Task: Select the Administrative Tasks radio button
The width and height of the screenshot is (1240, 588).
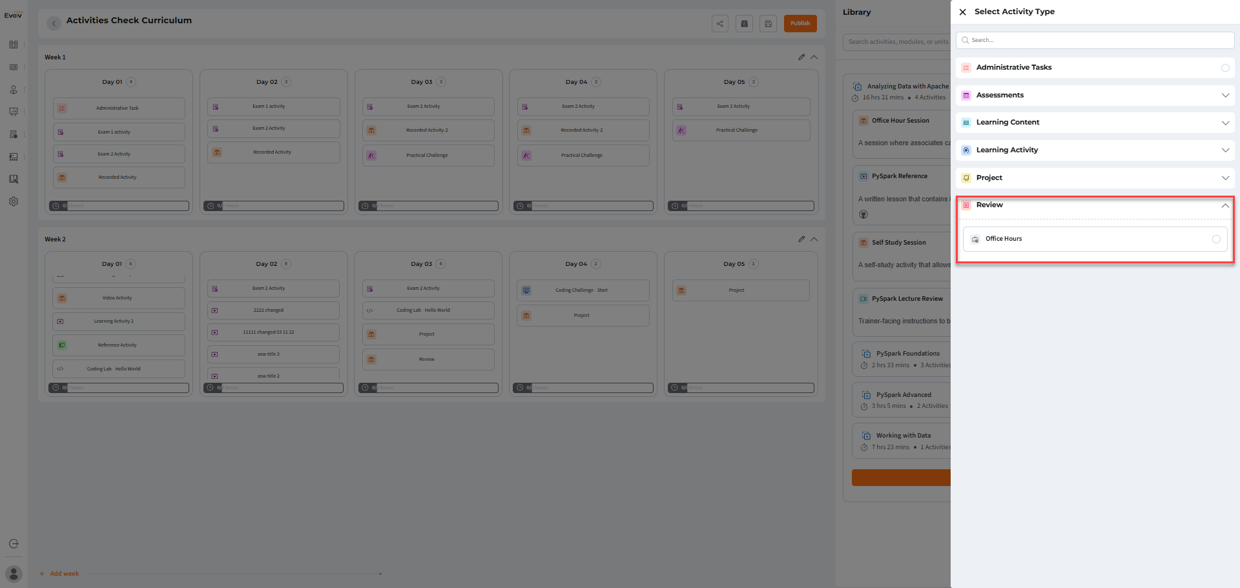Action: [x=1225, y=68]
